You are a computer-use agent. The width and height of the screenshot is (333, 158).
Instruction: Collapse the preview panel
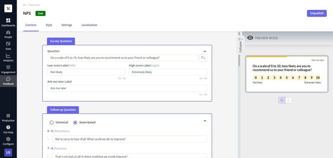coord(241,44)
